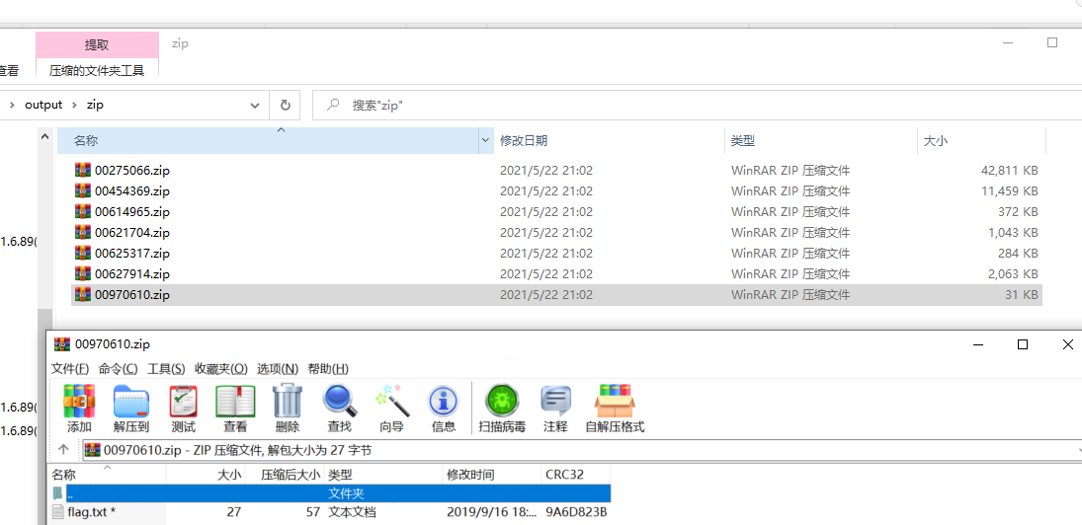
Task: Start 扫描病毒 (Scan virus) tool
Action: [x=502, y=408]
